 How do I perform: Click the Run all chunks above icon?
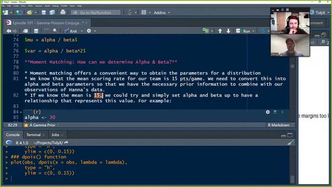[275, 112]
